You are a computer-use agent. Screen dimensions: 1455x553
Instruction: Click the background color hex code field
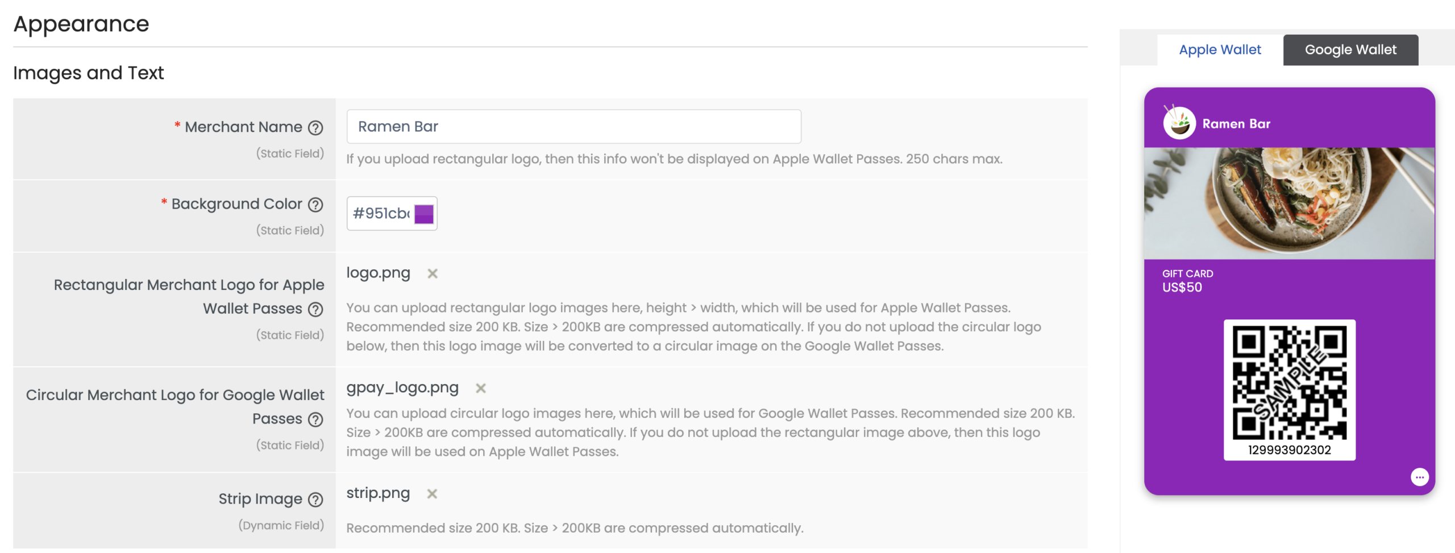(381, 214)
